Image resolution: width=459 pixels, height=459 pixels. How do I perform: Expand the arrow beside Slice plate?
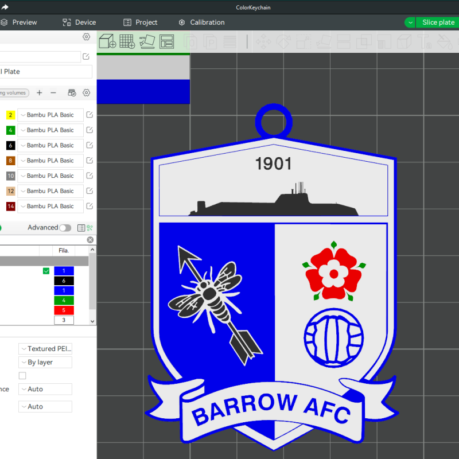point(410,22)
